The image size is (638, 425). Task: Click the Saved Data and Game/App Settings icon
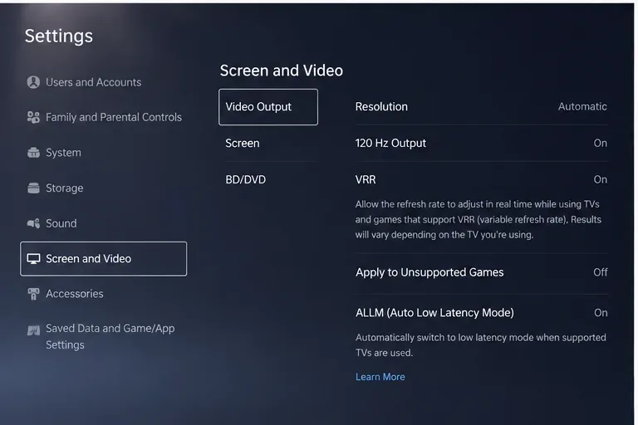click(33, 330)
